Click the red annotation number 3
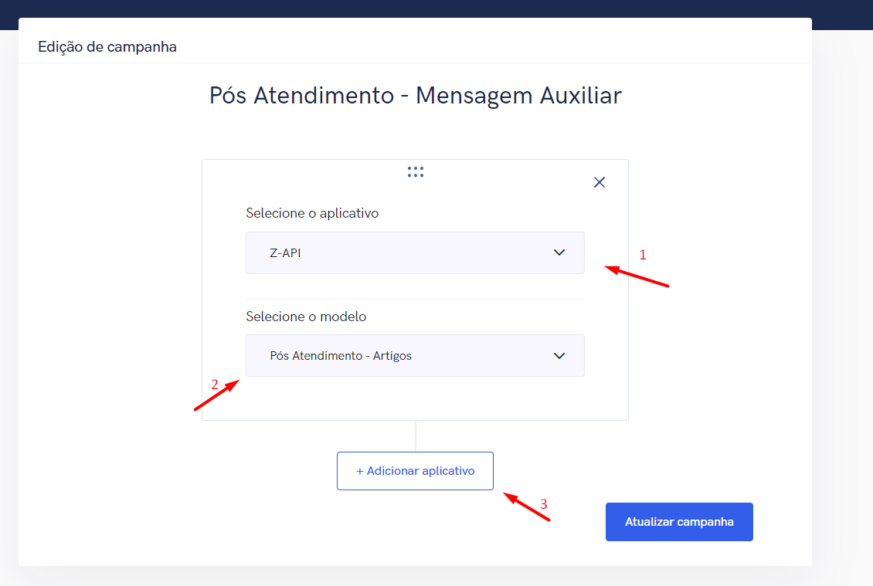 click(x=544, y=504)
